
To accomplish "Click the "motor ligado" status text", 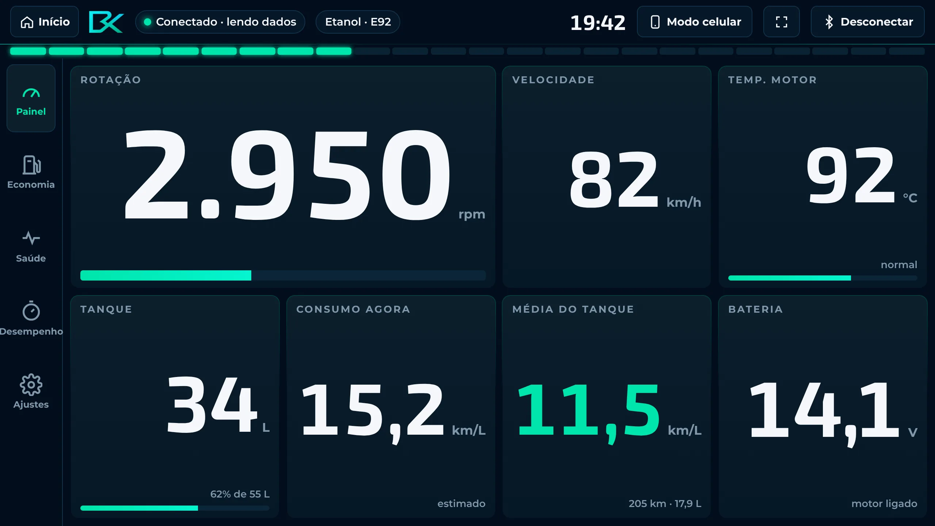I will click(884, 504).
